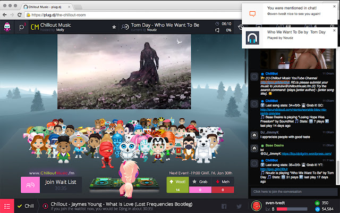Join the DJ wait list
Viewport: 340px width, 213px height.
(61, 185)
